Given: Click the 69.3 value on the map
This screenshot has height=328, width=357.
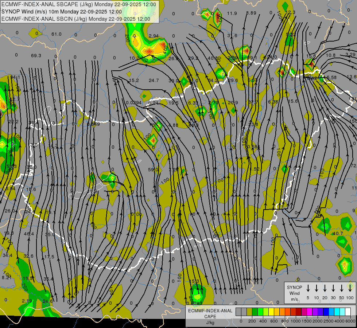Looking at the screenshot, I should coord(36,55).
